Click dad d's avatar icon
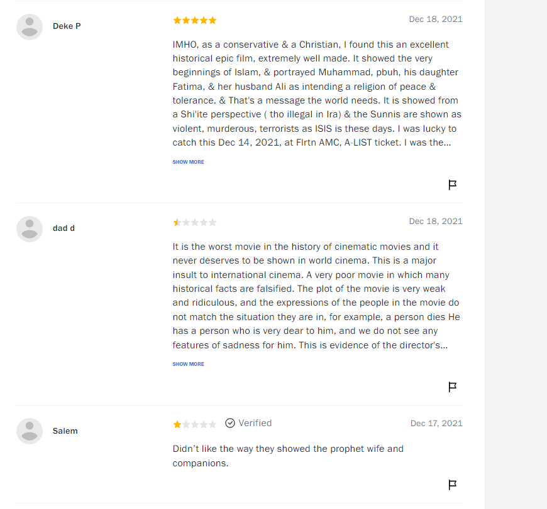 [30, 229]
